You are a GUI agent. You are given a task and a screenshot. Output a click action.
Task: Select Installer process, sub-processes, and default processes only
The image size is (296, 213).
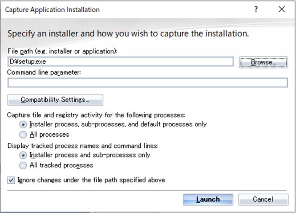[23, 124]
